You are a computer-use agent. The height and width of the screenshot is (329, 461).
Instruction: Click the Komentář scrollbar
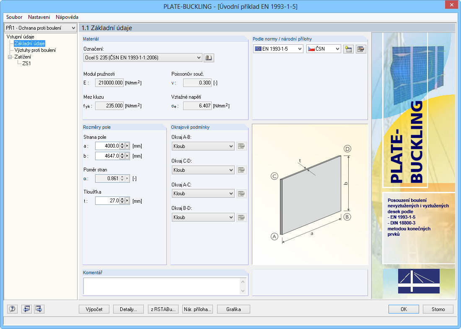point(243,286)
